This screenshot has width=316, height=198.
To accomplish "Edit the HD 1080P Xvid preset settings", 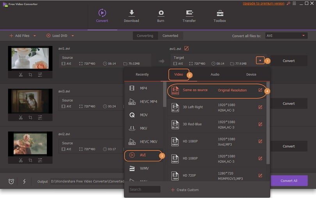I will pyautogui.click(x=260, y=141).
